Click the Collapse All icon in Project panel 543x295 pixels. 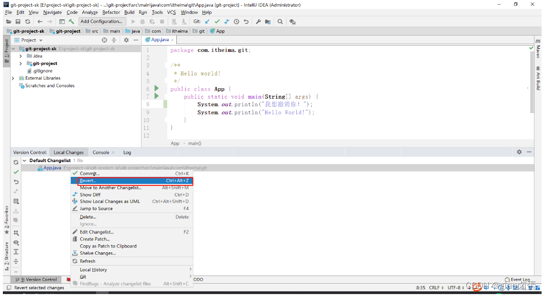click(114, 40)
